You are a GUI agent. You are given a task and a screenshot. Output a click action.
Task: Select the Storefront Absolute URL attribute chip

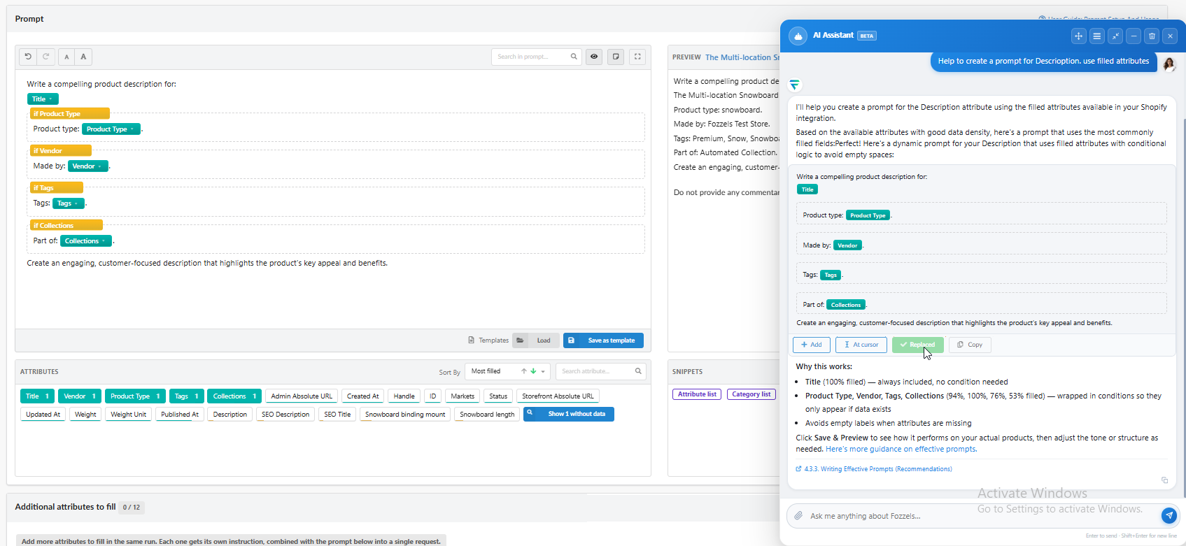point(558,396)
